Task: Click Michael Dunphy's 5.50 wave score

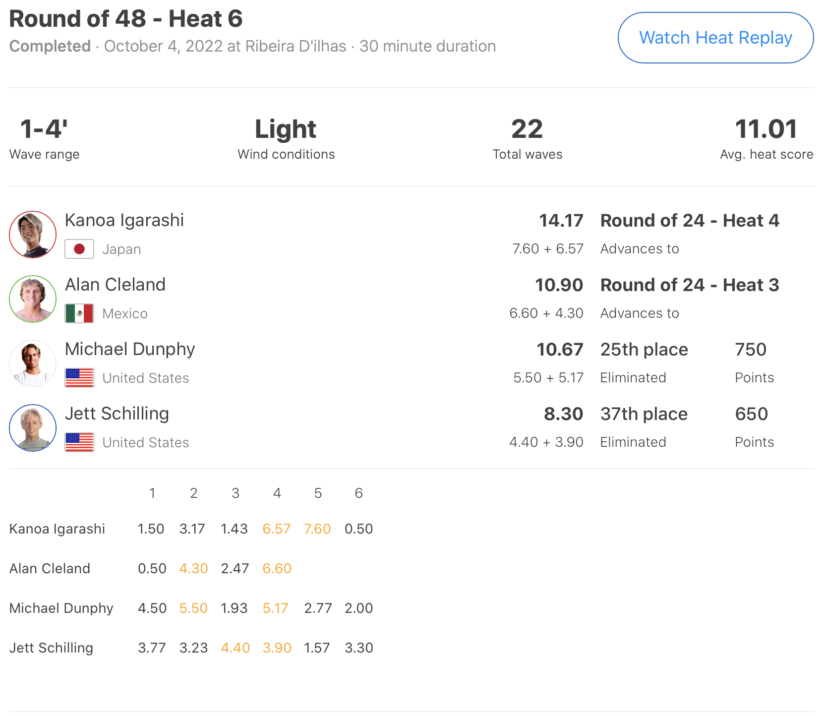Action: coord(193,608)
